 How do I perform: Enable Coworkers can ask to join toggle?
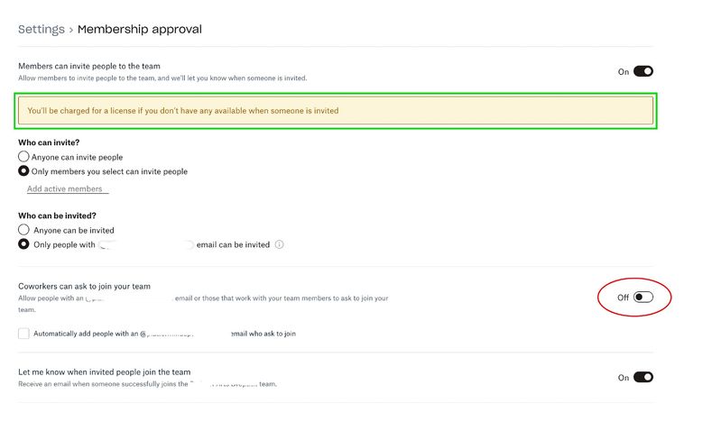point(642,297)
